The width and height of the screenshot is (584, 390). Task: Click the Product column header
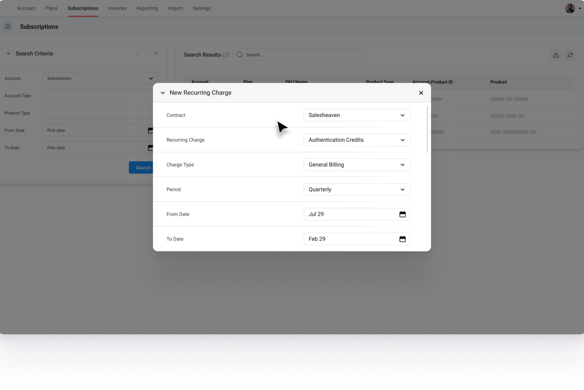click(x=498, y=82)
